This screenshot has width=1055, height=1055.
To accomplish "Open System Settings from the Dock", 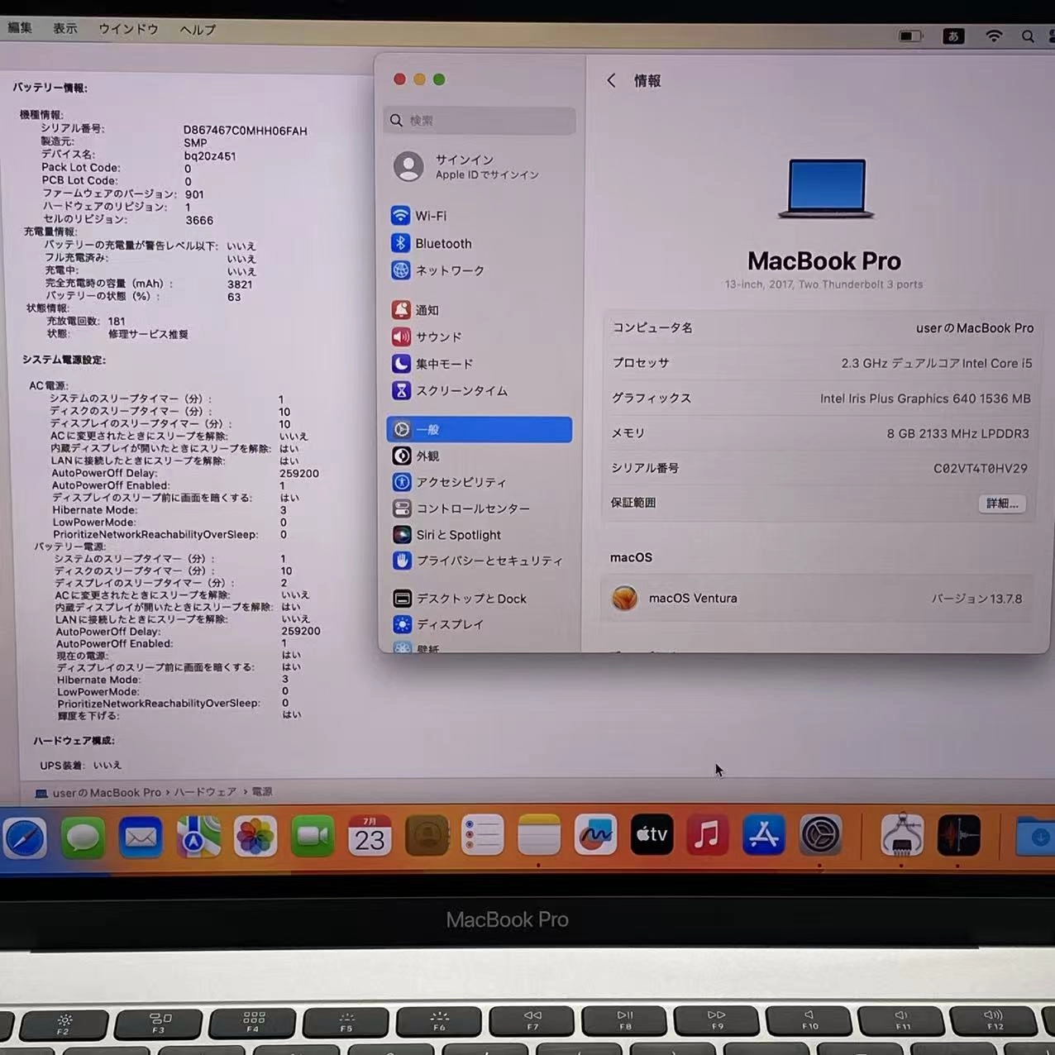I will point(820,835).
